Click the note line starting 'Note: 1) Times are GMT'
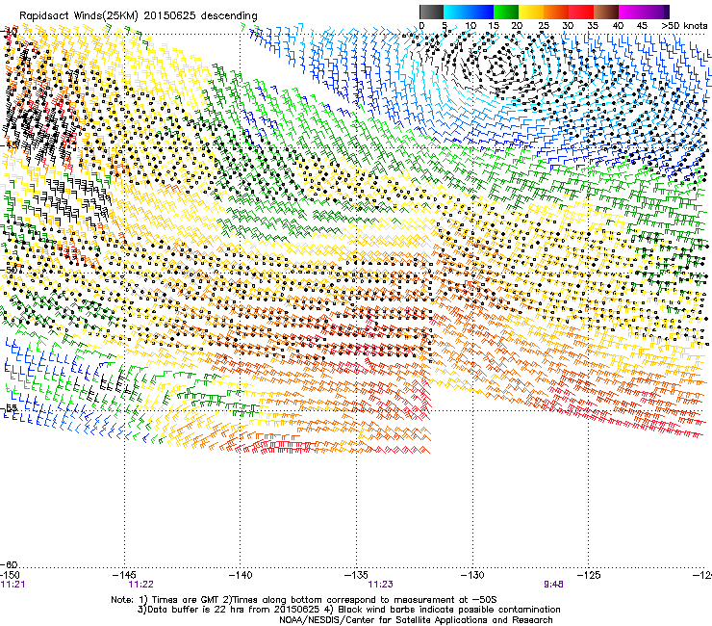Image resolution: width=712 pixels, height=626 pixels. [x=304, y=600]
